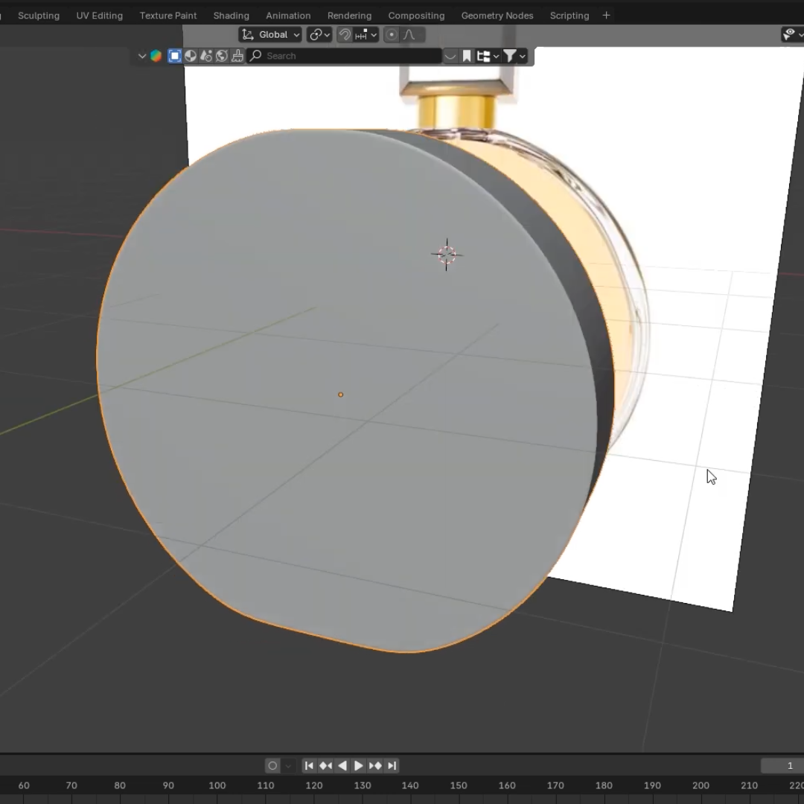
Task: Switch to the Geometry Nodes workspace tab
Action: point(497,16)
